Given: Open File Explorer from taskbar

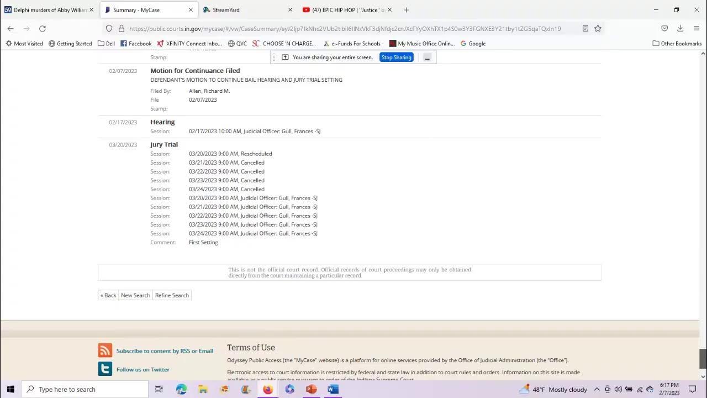Looking at the screenshot, I should pyautogui.click(x=203, y=389).
